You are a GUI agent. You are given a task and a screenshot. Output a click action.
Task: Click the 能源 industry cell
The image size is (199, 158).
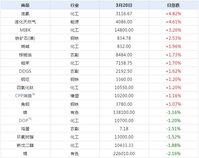[x=75, y=22]
